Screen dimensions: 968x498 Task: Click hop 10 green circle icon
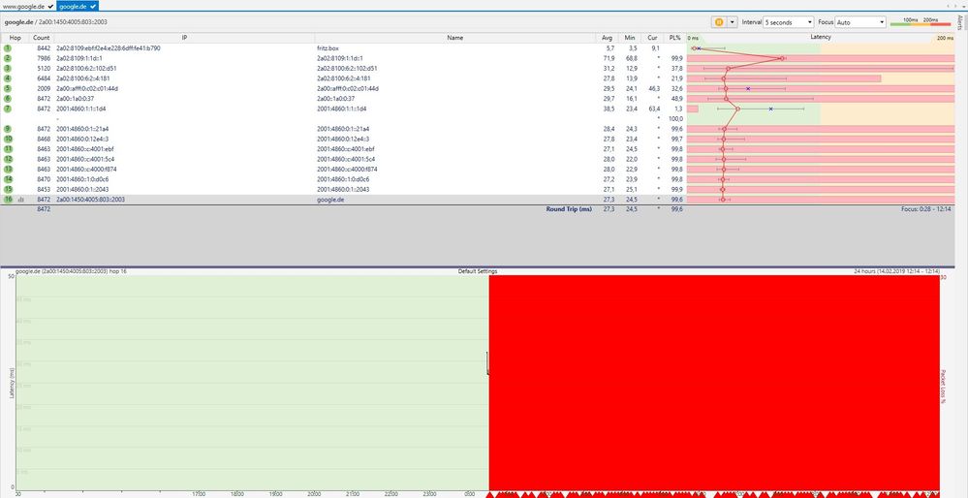pyautogui.click(x=8, y=139)
